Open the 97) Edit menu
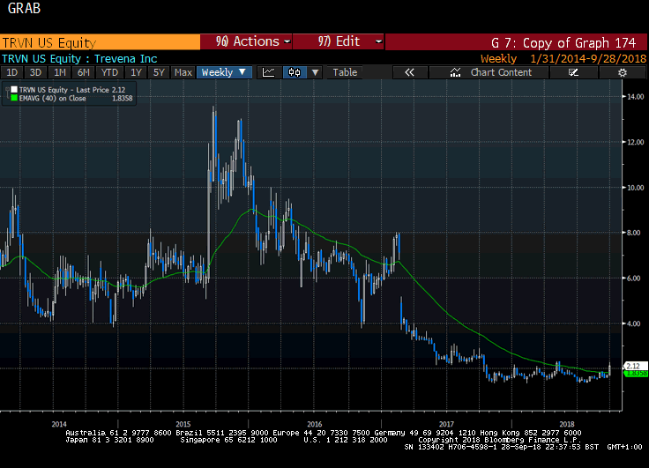Image resolution: width=649 pixels, height=468 pixels. [339, 41]
